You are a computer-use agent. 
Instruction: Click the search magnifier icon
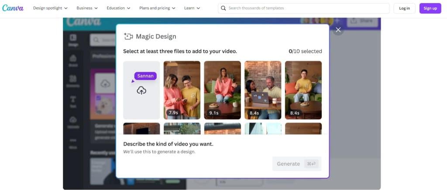(223, 8)
